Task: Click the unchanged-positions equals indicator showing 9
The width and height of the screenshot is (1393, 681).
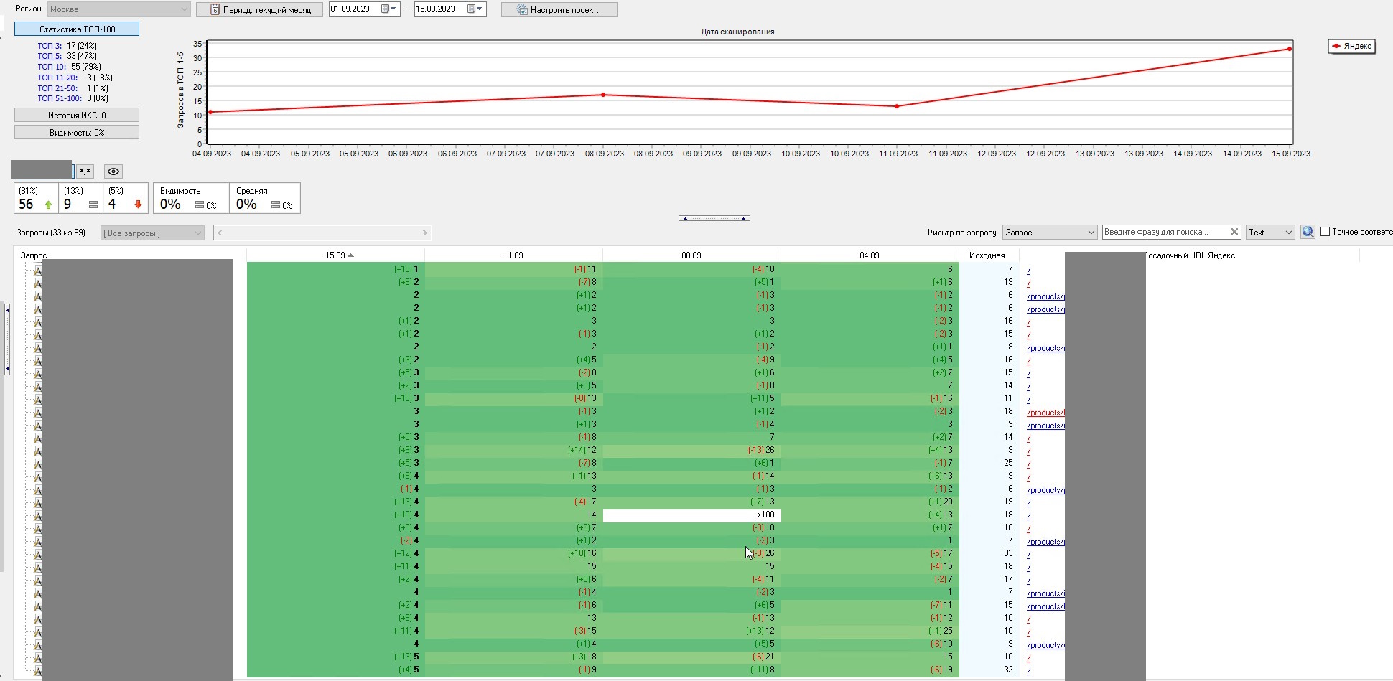Action: coord(93,205)
